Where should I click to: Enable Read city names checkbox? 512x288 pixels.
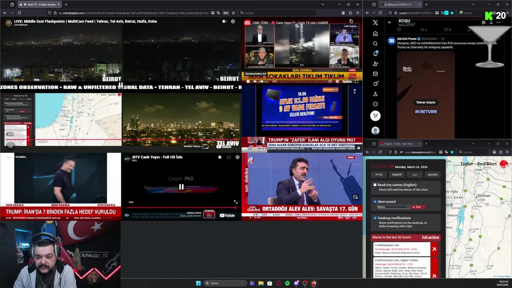(375, 185)
